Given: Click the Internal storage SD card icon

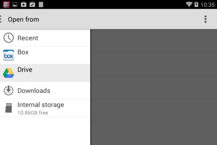Looking at the screenshot, I should click(x=8, y=108).
